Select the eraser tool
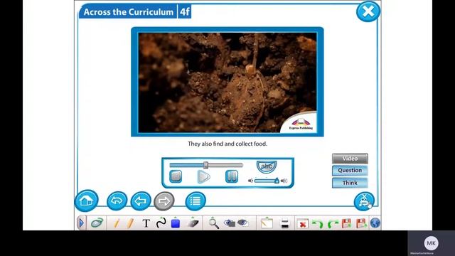Image resolution: width=455 pixels, height=256 pixels. pos(193,223)
